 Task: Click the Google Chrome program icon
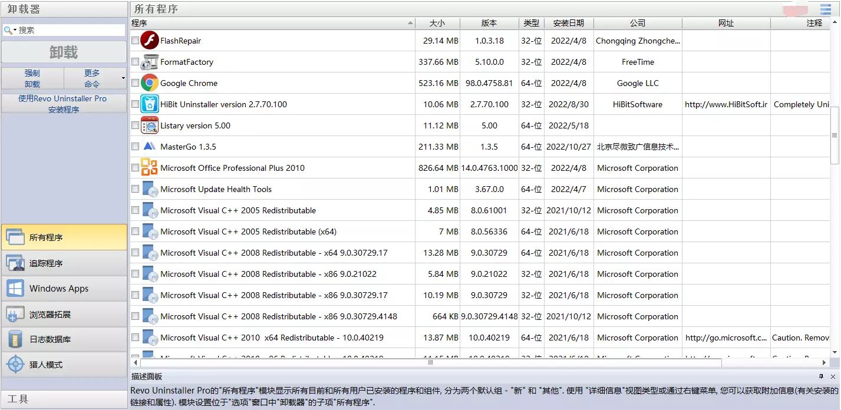coord(150,83)
